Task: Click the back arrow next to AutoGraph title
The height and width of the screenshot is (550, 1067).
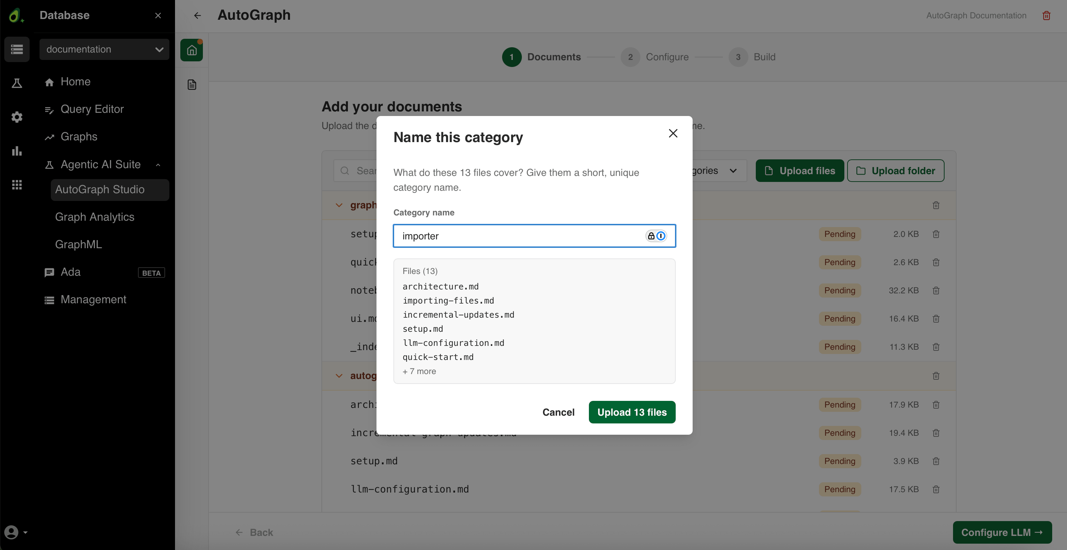Action: point(197,15)
